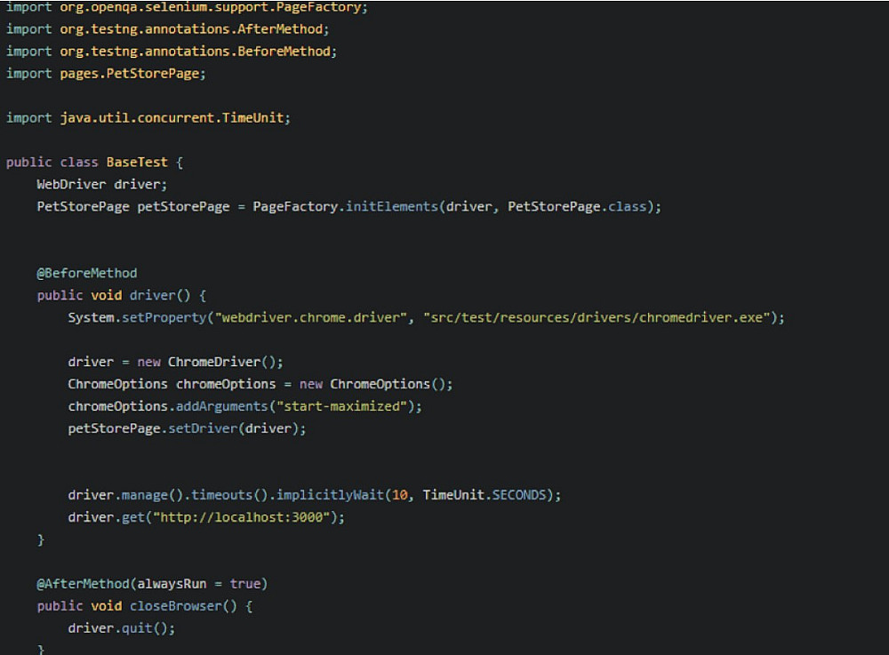
Task: Click the ChromeOptions chromeOptions declaration
Action: (260, 384)
